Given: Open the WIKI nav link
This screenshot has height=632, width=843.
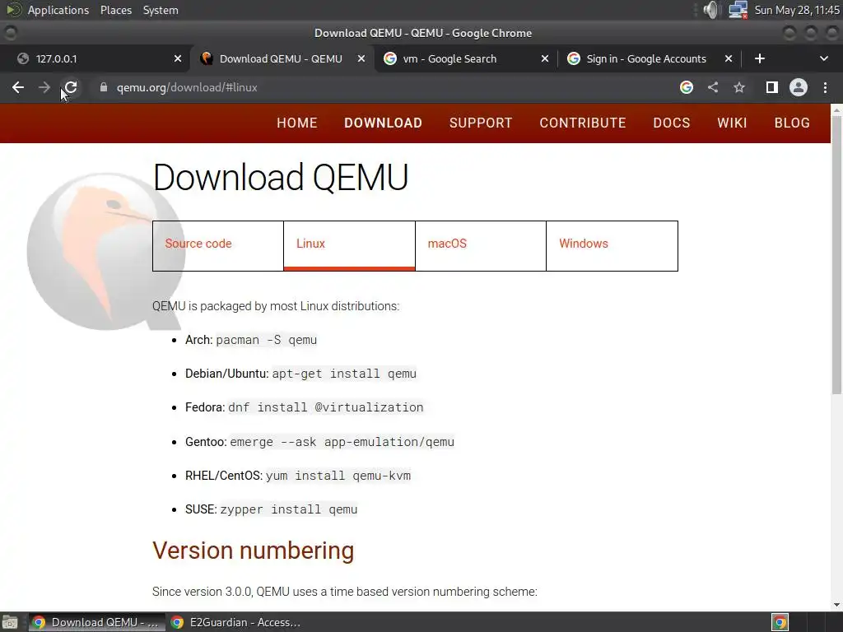Looking at the screenshot, I should click(x=732, y=123).
